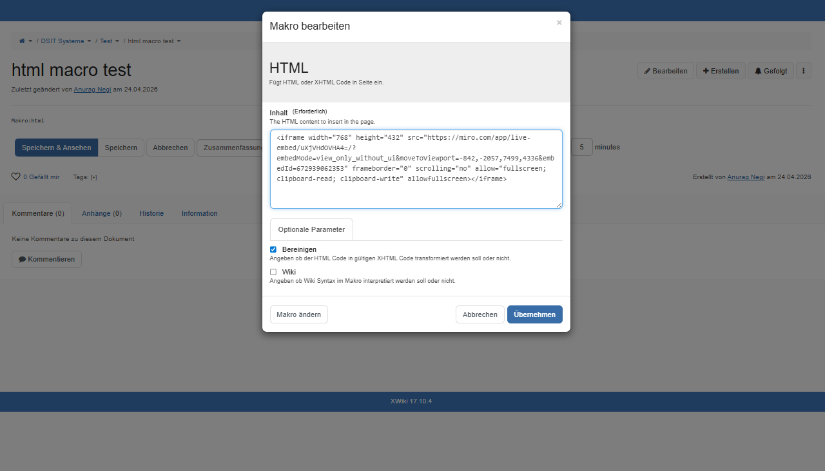Click the Makro ändern button
The image size is (825, 471).
(298, 314)
